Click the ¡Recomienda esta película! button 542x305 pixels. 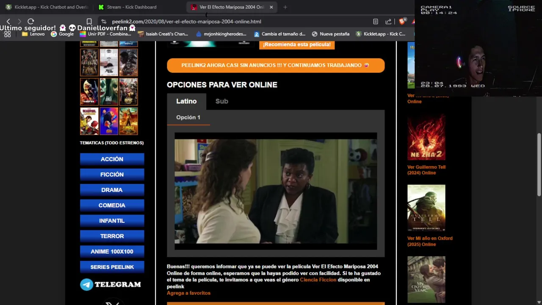(x=297, y=44)
